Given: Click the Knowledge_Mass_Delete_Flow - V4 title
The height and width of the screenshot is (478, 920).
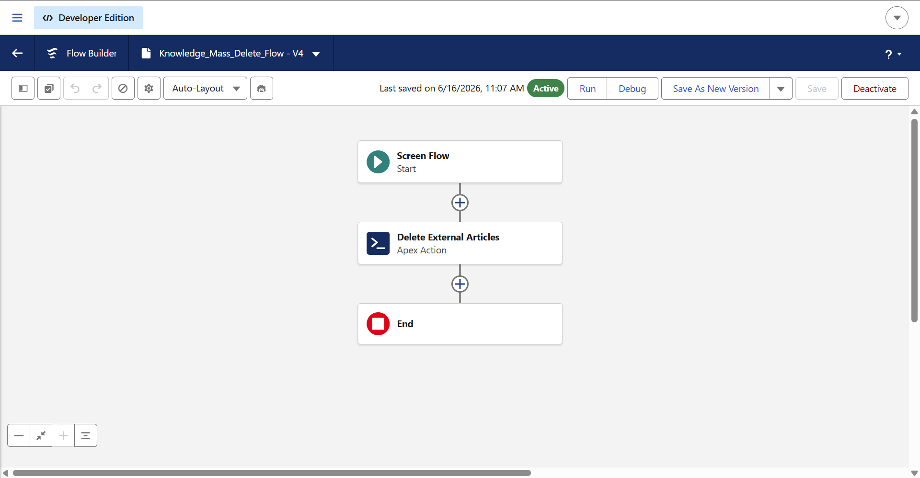Looking at the screenshot, I should tap(231, 53).
